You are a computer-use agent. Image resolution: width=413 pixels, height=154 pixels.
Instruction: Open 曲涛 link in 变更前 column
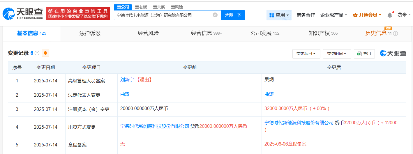click(125, 94)
